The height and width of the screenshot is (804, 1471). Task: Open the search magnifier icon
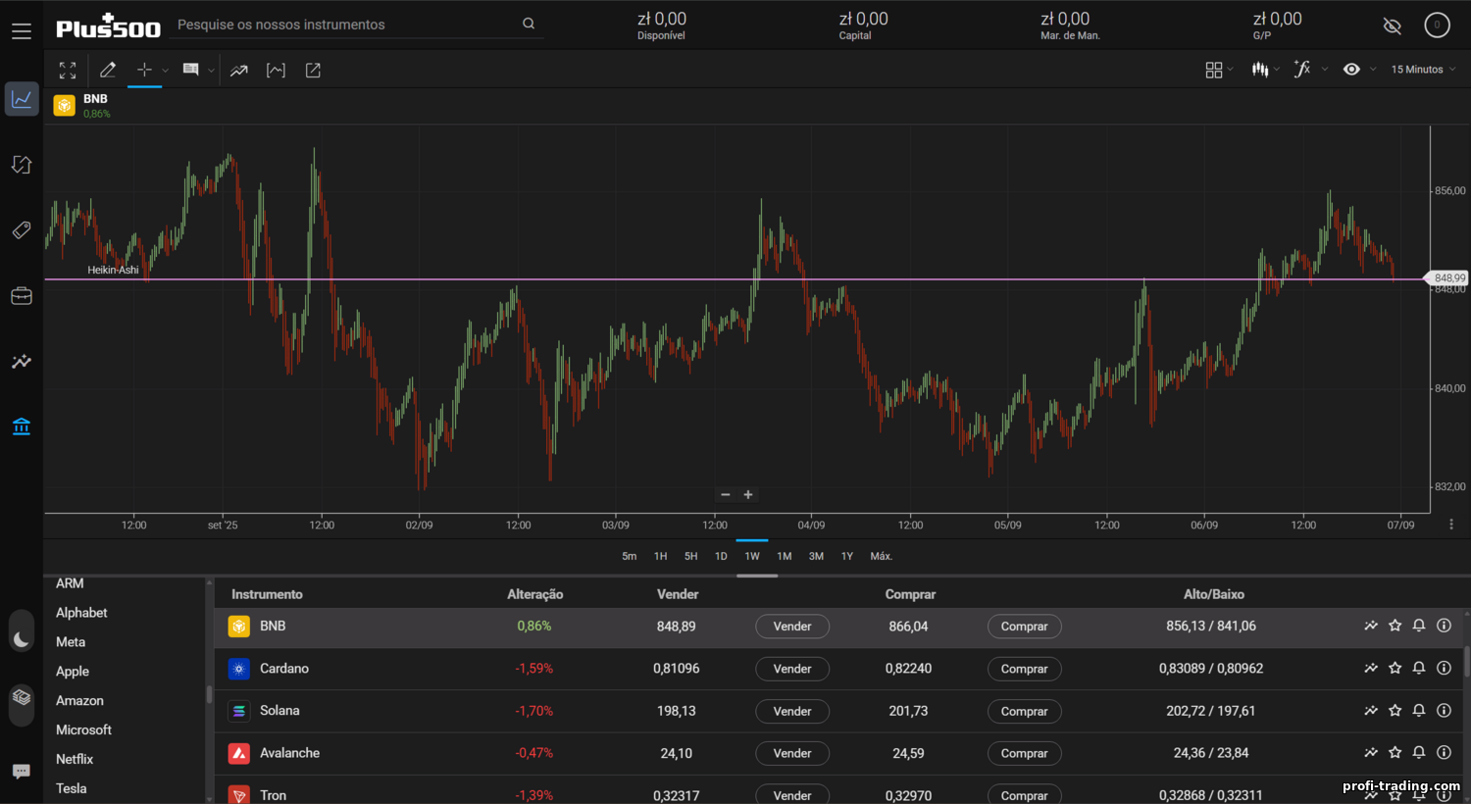[528, 23]
